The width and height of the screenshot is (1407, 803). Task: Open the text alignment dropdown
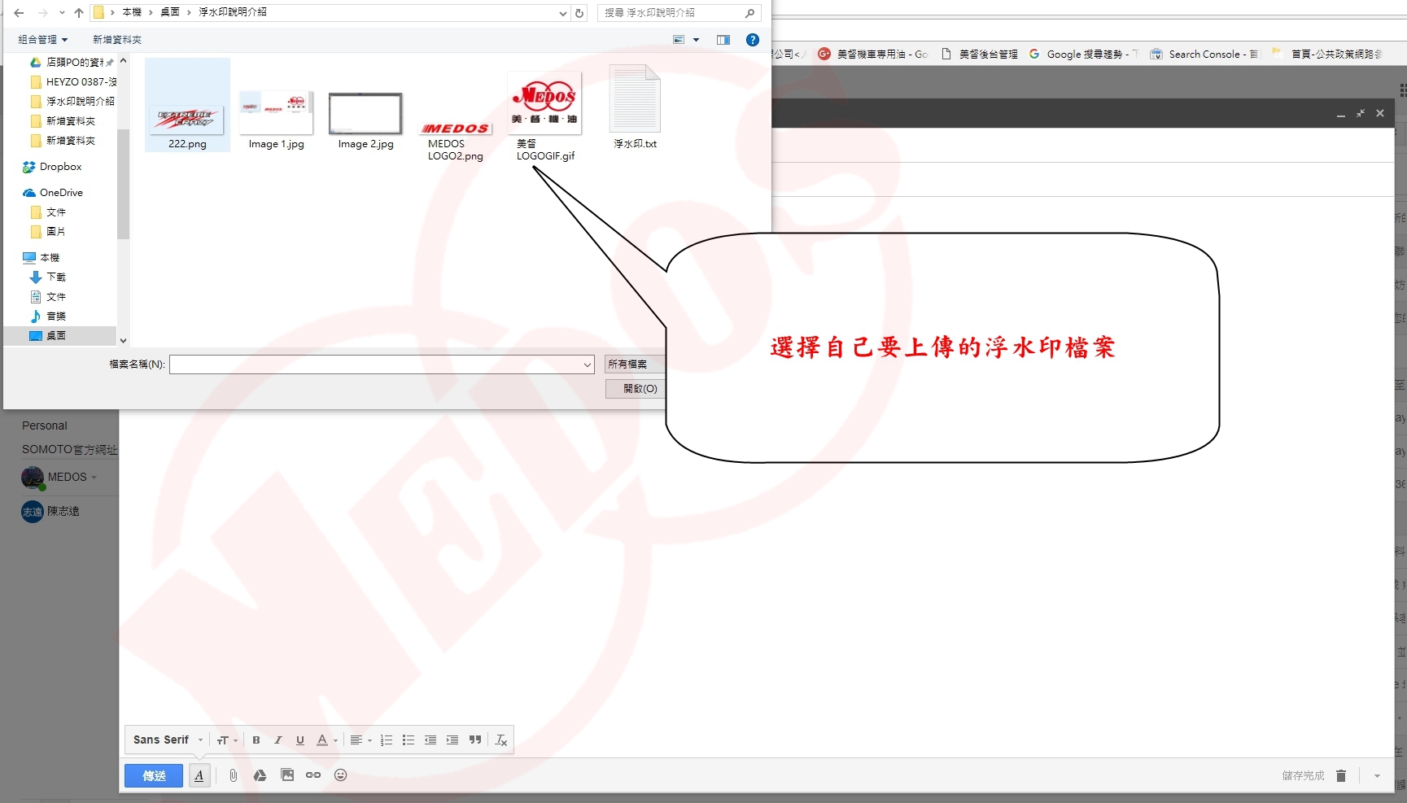[x=360, y=740]
